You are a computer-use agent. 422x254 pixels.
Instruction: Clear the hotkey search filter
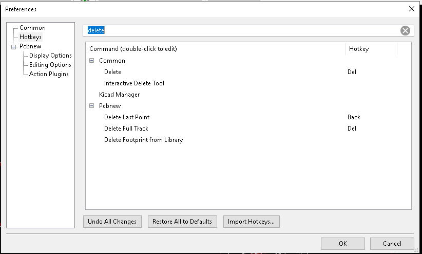pyautogui.click(x=405, y=30)
